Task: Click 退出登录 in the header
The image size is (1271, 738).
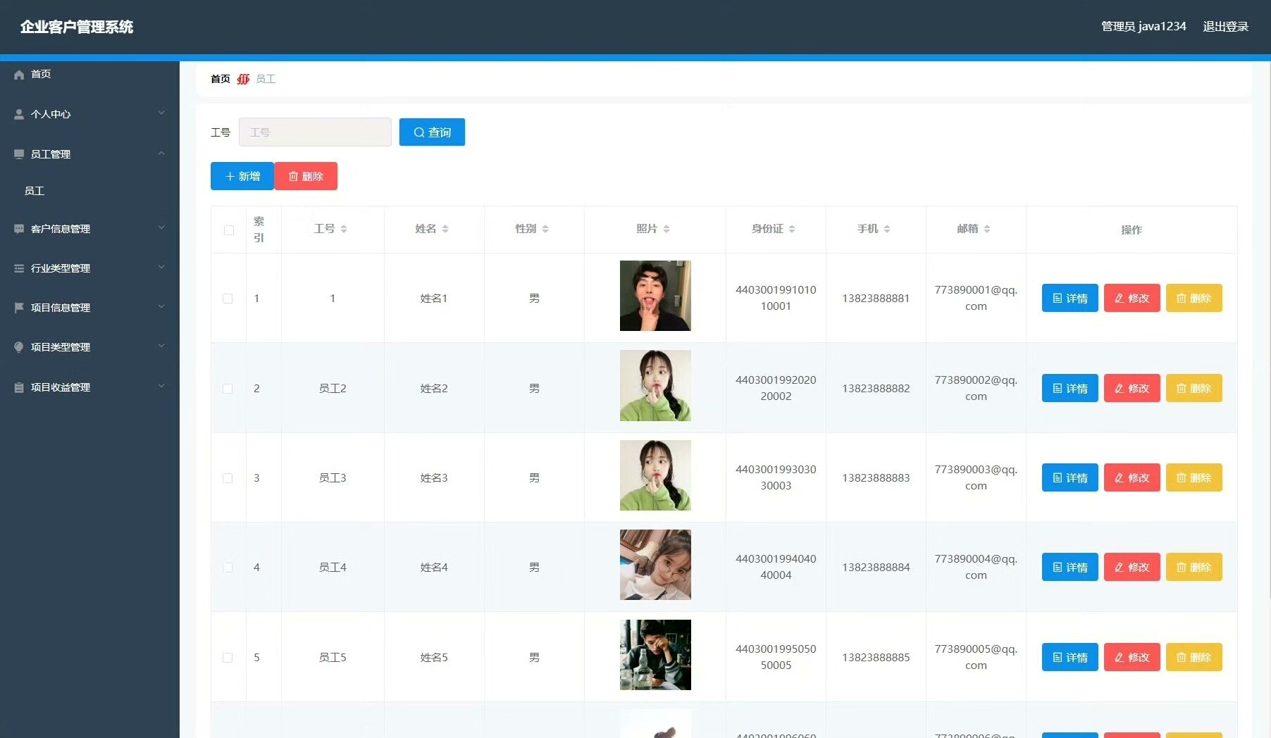Action: pyautogui.click(x=1225, y=27)
